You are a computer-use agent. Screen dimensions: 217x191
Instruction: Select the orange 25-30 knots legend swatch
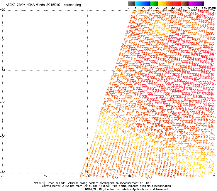click(169, 4)
